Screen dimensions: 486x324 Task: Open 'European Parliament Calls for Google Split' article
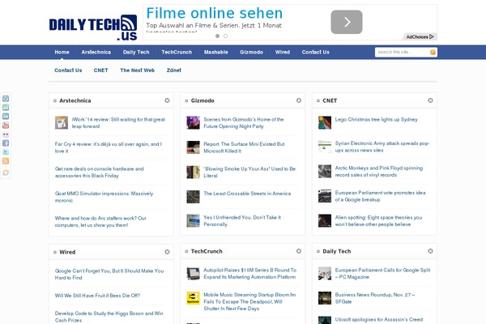tap(382, 274)
